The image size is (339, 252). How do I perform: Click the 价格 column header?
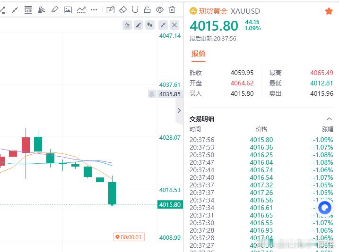click(x=261, y=129)
